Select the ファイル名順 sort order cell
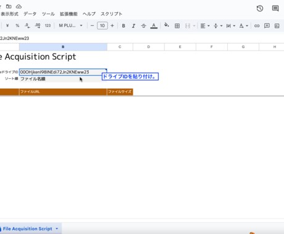284x234 pixels. click(63, 79)
